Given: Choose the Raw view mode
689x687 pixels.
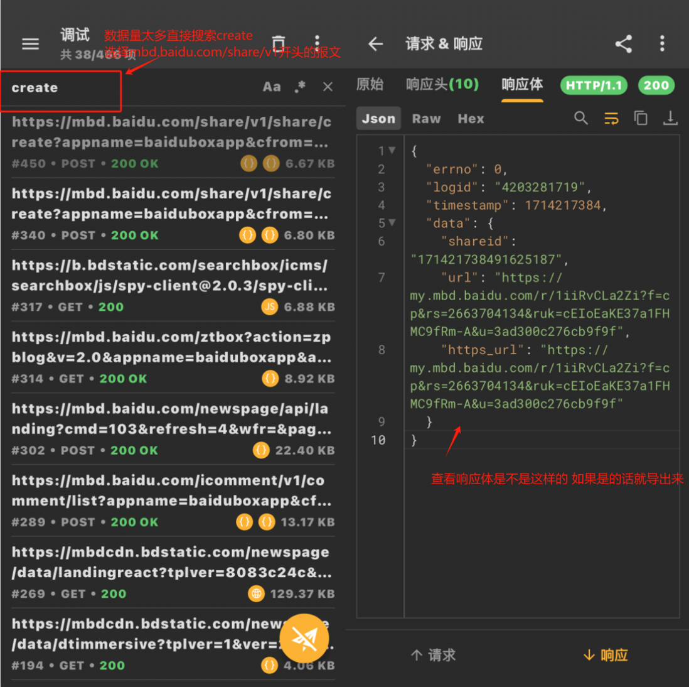Looking at the screenshot, I should click(x=426, y=118).
